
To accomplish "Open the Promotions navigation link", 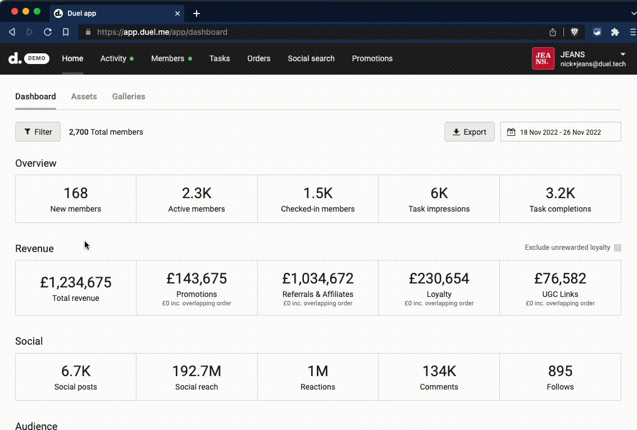I will (x=372, y=58).
